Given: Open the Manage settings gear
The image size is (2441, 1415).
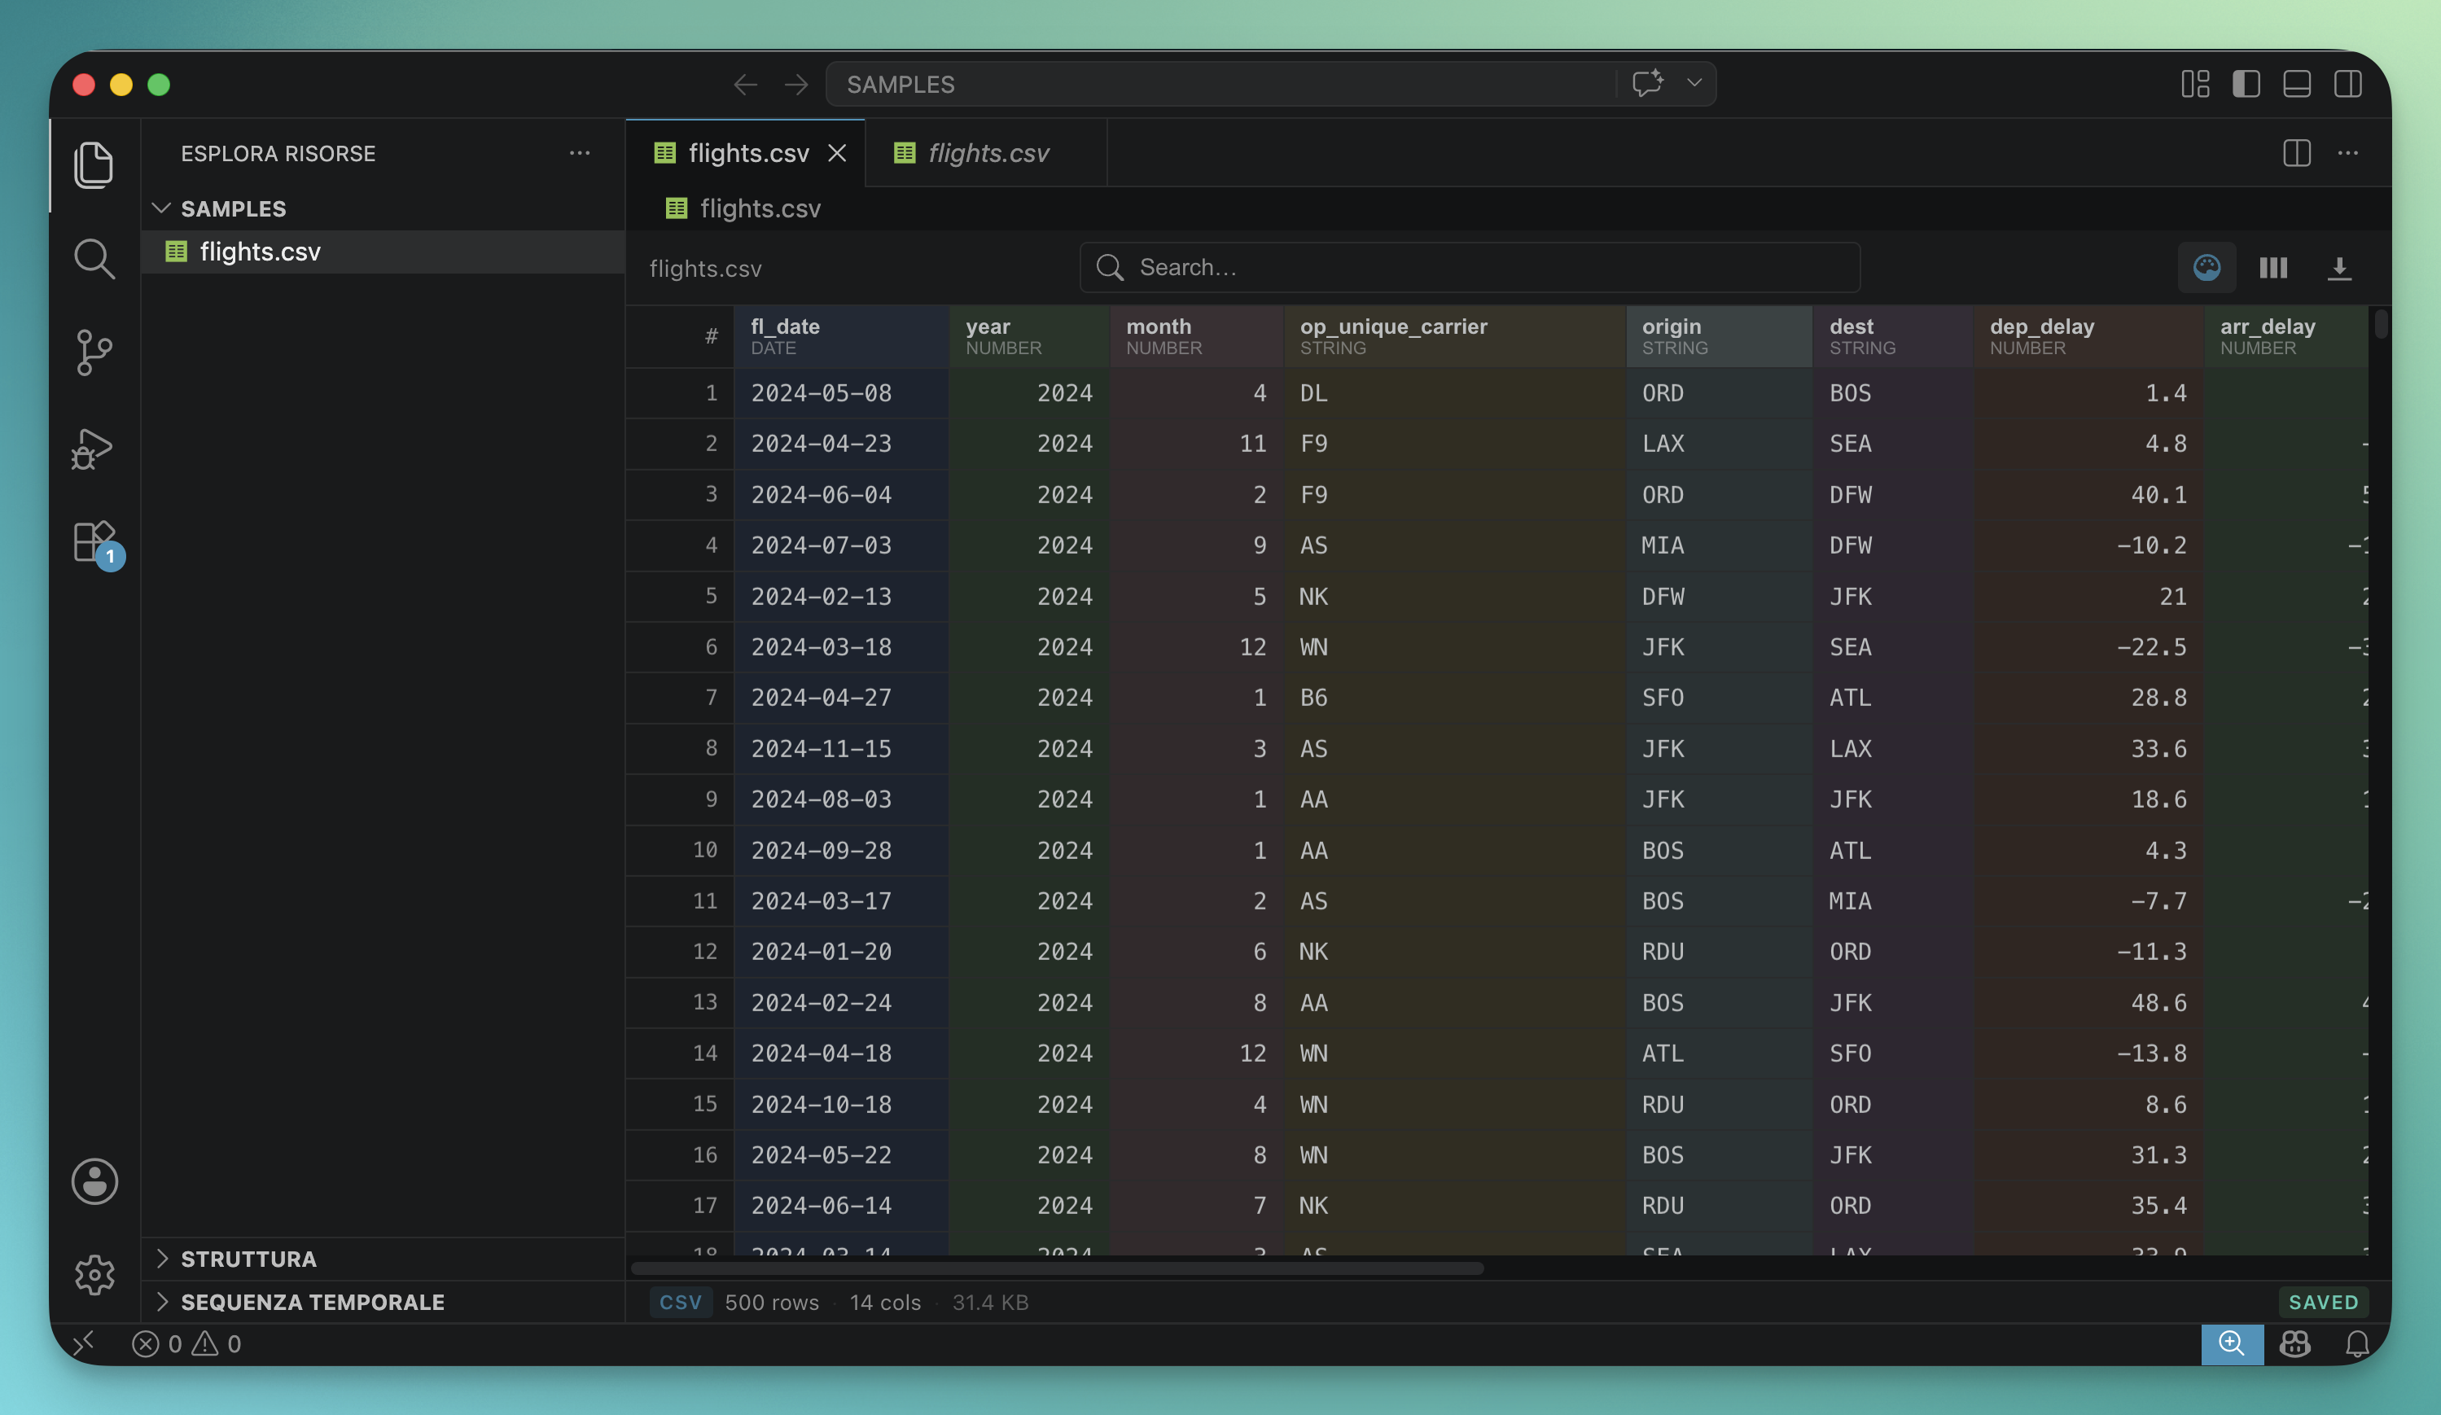Looking at the screenshot, I should 94,1275.
